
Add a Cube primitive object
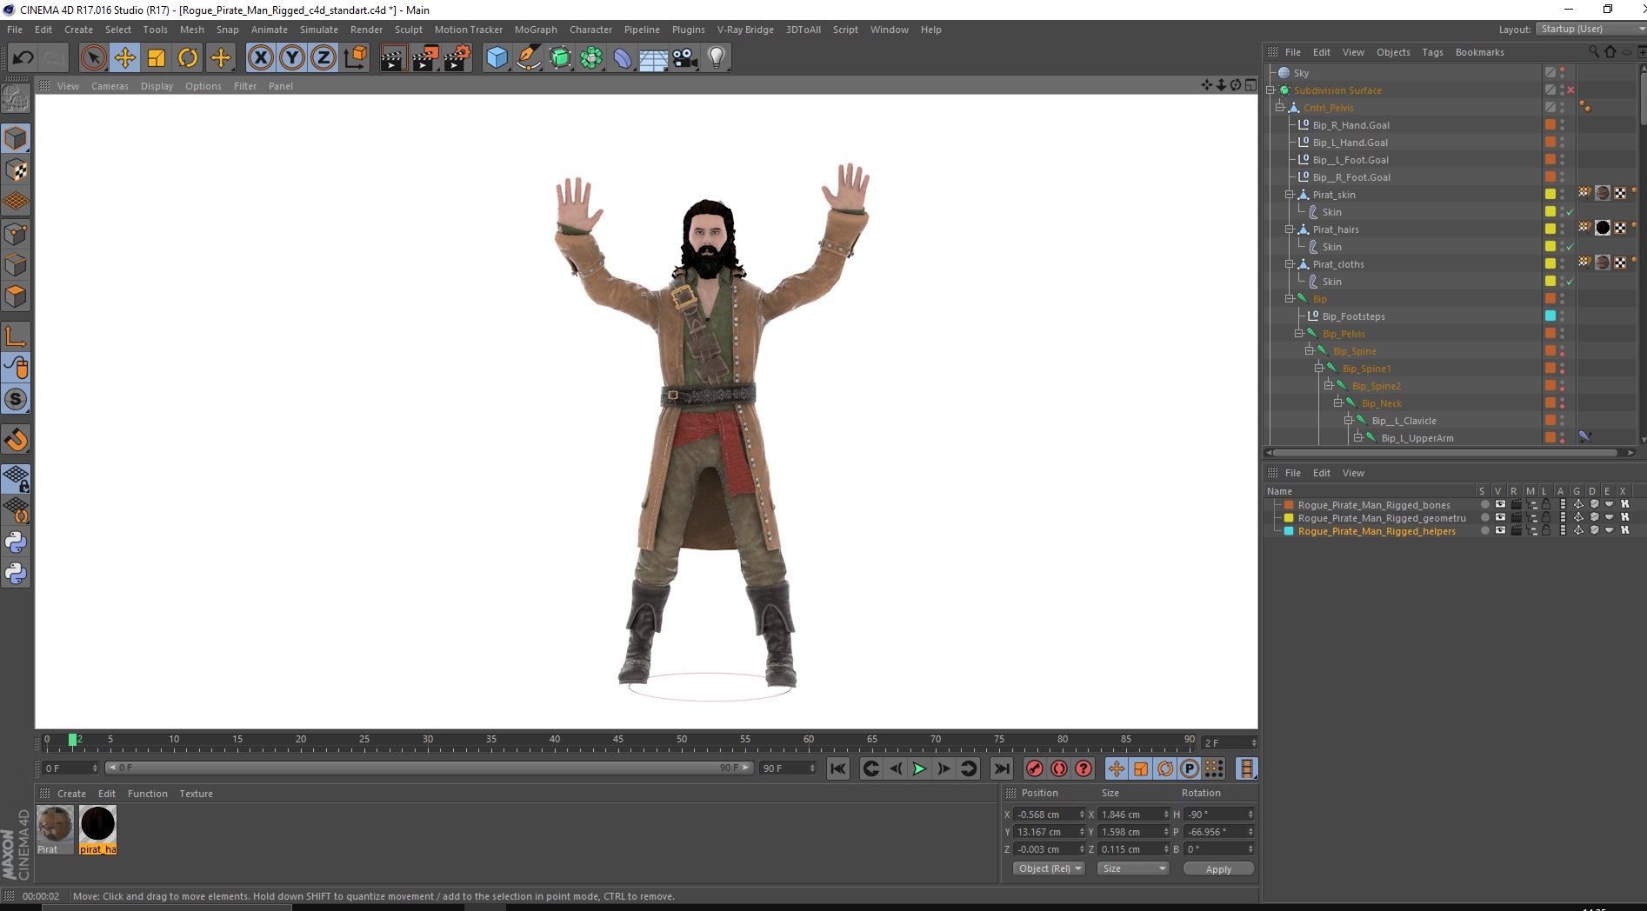click(x=497, y=58)
